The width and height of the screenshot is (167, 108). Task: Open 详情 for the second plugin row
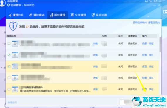tap(95, 55)
